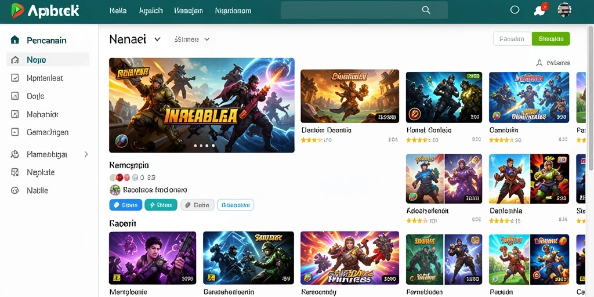594x297 pixels.
Task: Click the search magnifier icon
Action: point(426,10)
